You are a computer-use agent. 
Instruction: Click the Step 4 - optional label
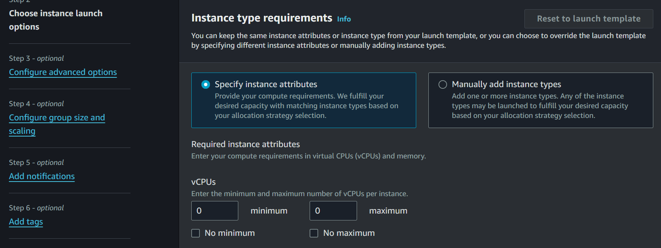[x=36, y=104]
